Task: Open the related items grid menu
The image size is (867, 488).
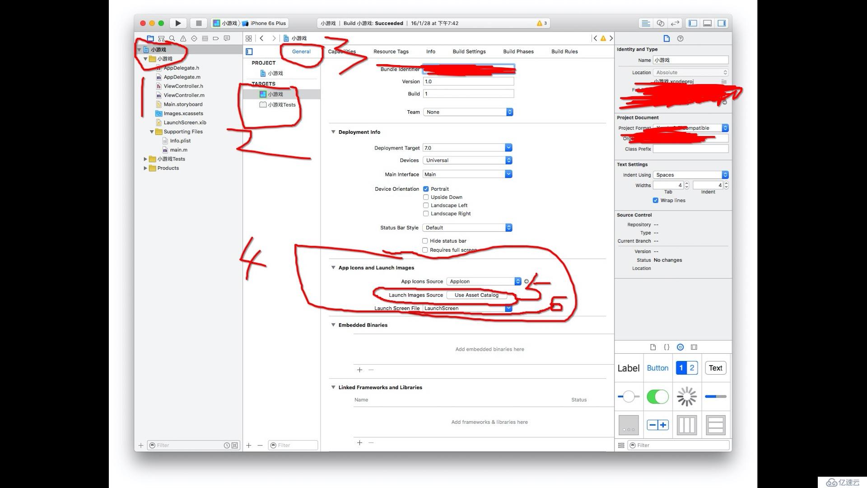Action: pos(249,38)
